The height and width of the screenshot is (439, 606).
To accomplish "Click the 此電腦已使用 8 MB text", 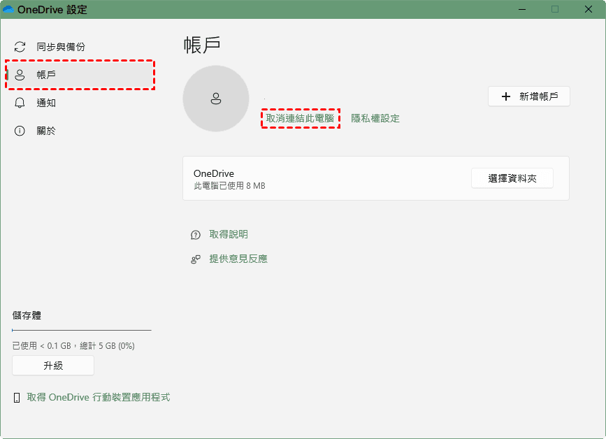I will 229,186.
